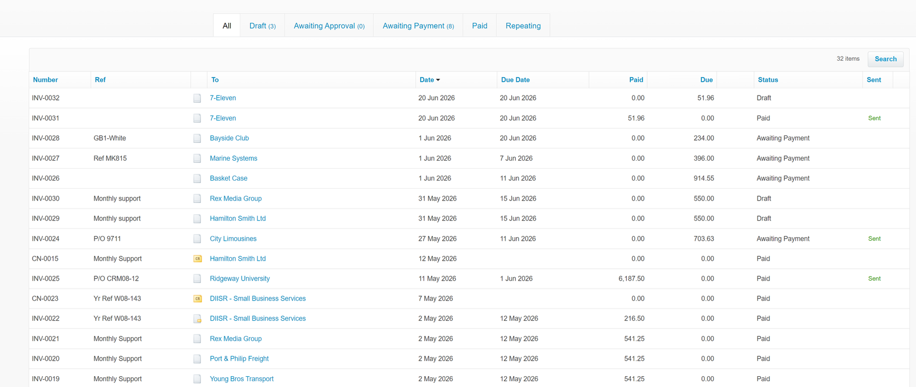The image size is (916, 387).
Task: Open 7-Eleven link on INV-0031 row
Action: click(x=223, y=118)
